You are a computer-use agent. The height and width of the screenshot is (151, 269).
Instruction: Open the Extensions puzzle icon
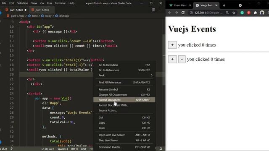pyautogui.click(x=255, y=13)
